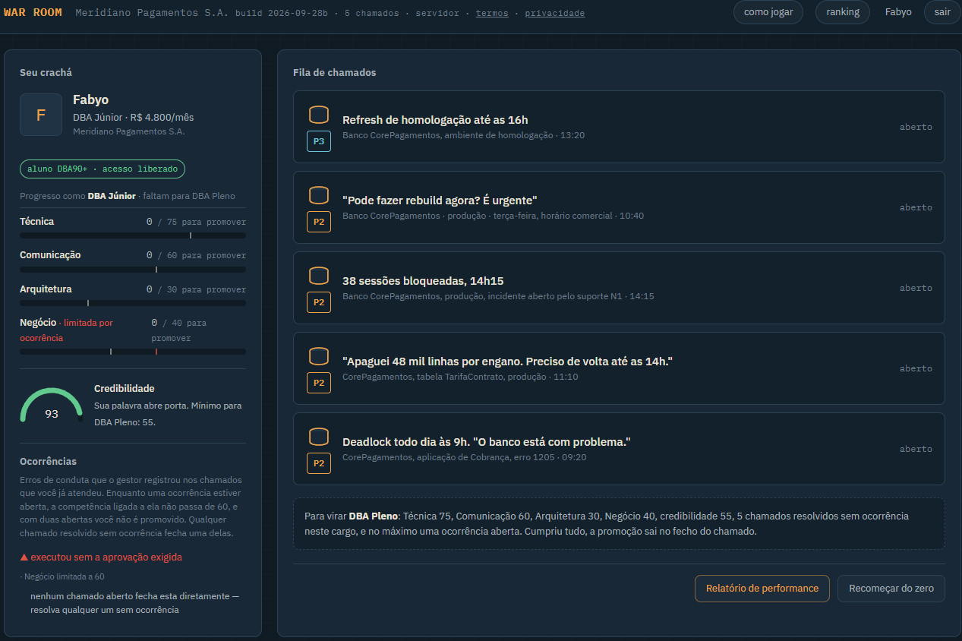Click aberto status on the TarifaContrato ticket

click(x=916, y=368)
